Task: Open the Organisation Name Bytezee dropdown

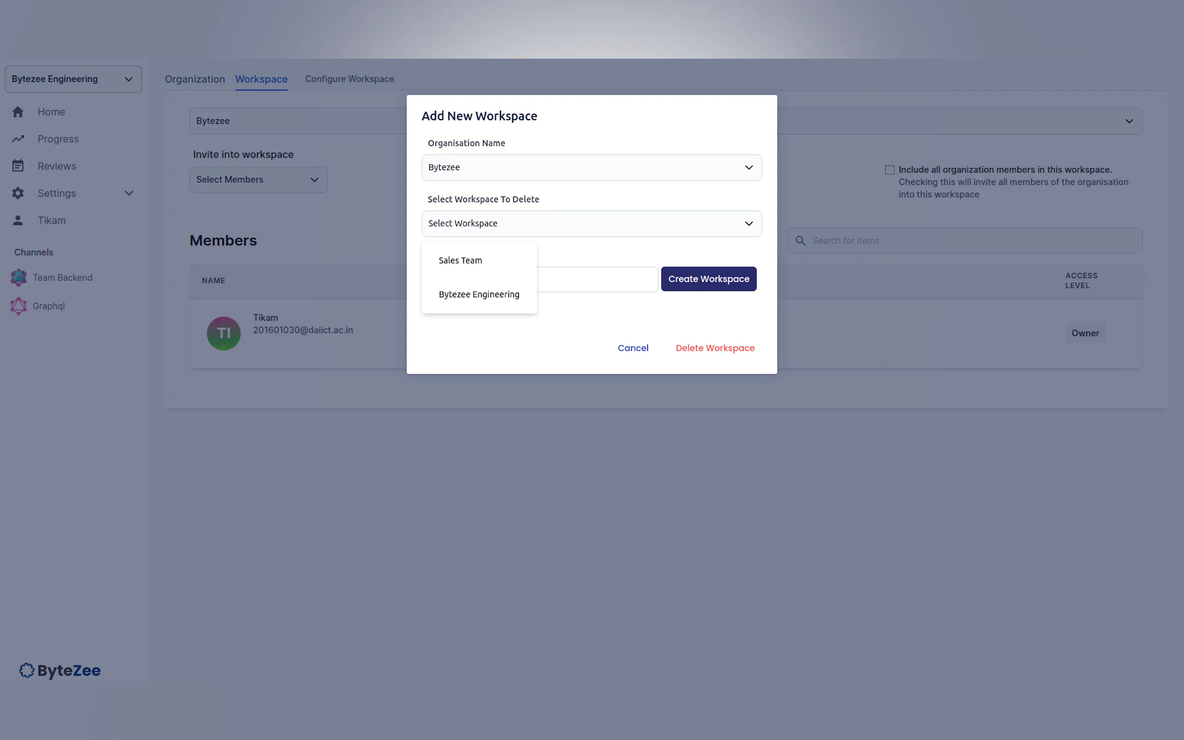Action: coord(591,167)
